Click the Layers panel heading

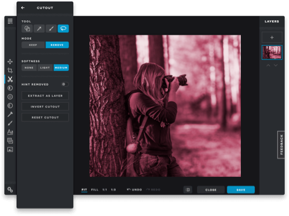(x=272, y=21)
